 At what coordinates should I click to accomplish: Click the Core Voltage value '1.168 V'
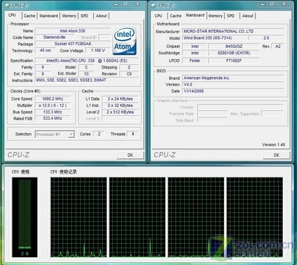(98, 51)
